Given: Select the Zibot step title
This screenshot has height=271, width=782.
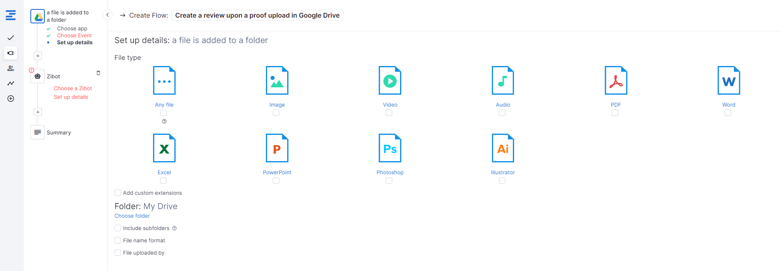Looking at the screenshot, I should tap(53, 77).
